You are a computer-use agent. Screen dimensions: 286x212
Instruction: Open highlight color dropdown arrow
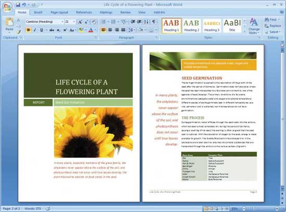(x=86, y=30)
